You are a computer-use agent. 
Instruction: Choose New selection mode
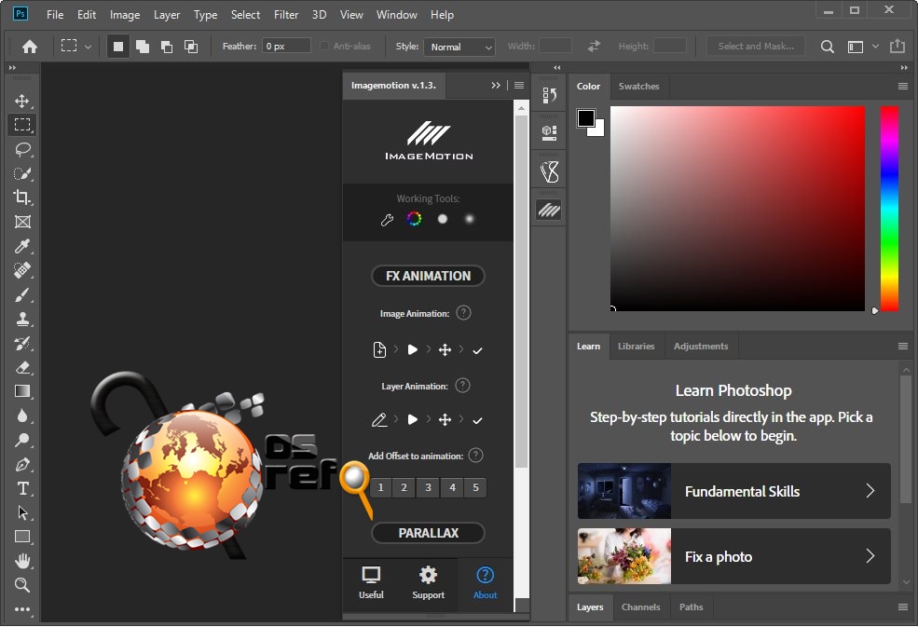[x=117, y=47]
